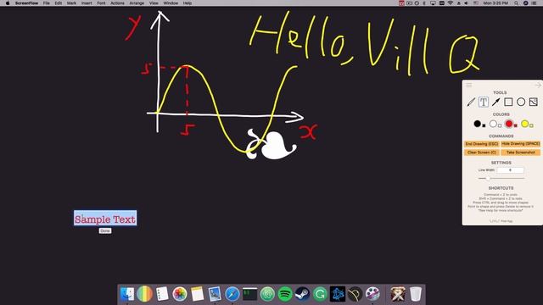Screen dimensions: 543x305
Task: Click small square beside white color
Action: 500,126
